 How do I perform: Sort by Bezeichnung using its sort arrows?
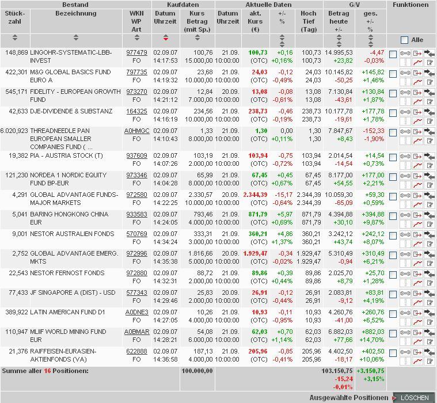coord(76,37)
